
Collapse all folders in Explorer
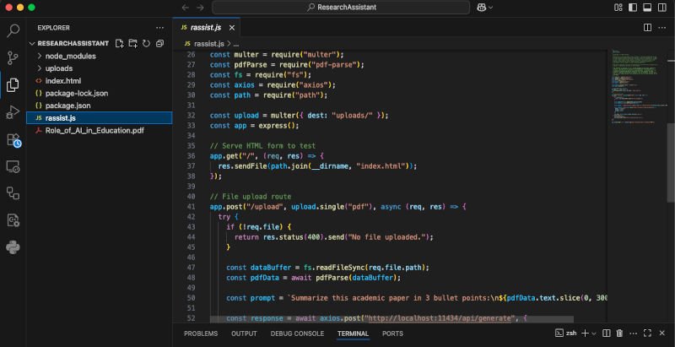point(159,43)
